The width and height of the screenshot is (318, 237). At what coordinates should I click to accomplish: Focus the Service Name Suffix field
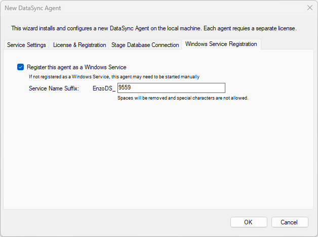coord(171,88)
